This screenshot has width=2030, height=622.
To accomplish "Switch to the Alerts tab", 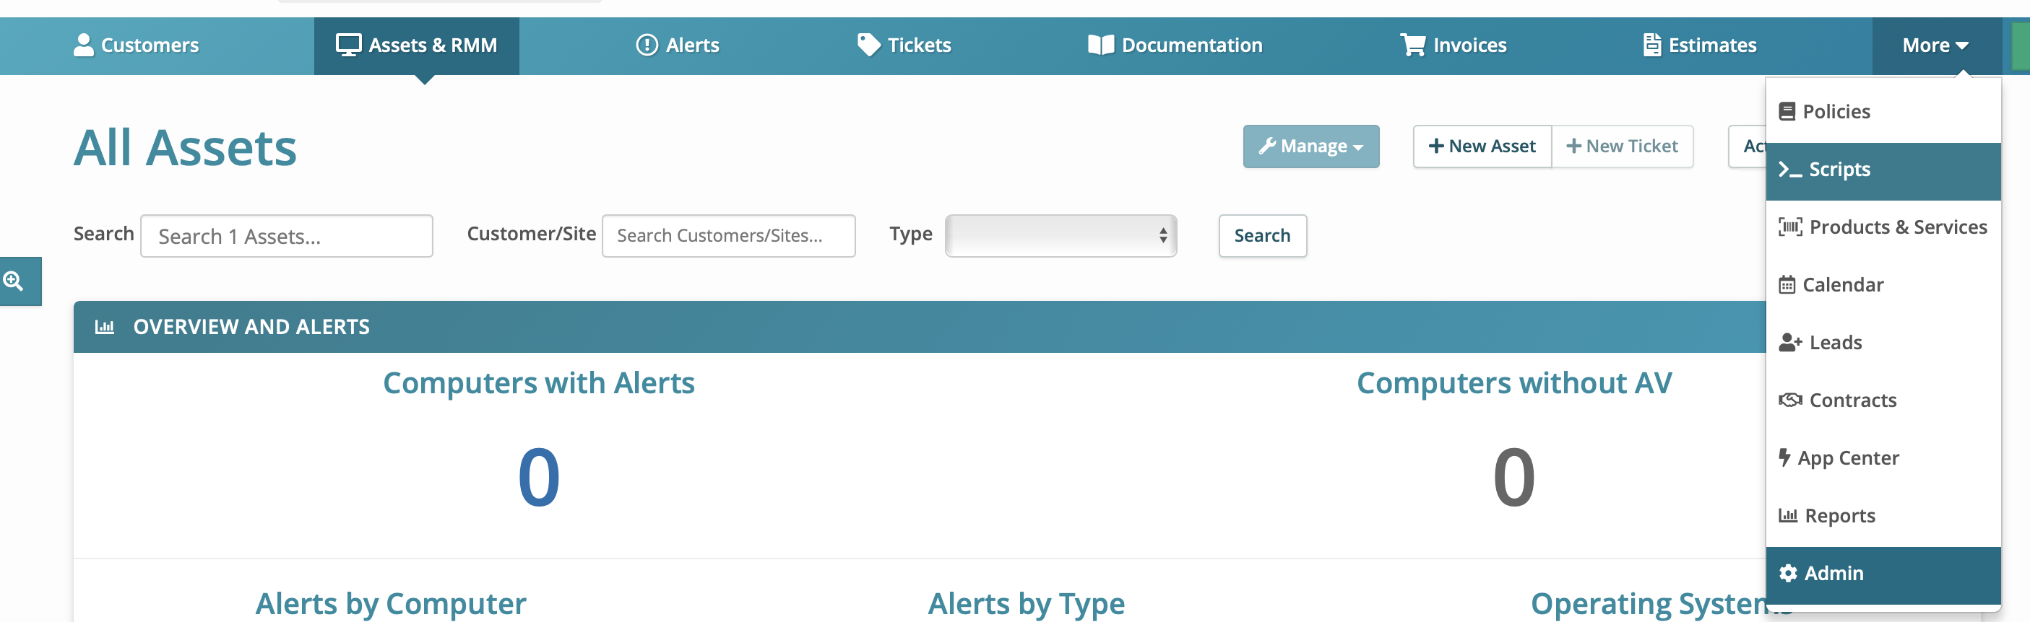I will point(678,45).
